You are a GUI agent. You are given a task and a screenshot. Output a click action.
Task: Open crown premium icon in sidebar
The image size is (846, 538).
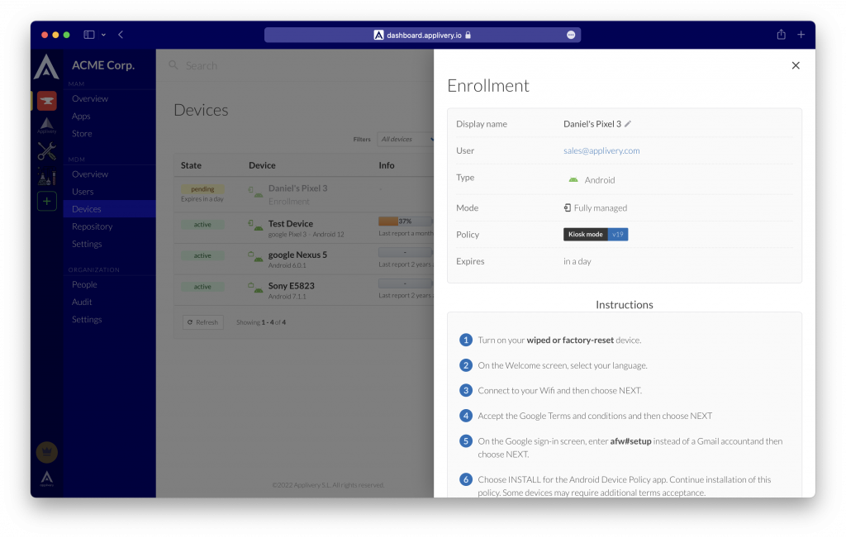(47, 452)
